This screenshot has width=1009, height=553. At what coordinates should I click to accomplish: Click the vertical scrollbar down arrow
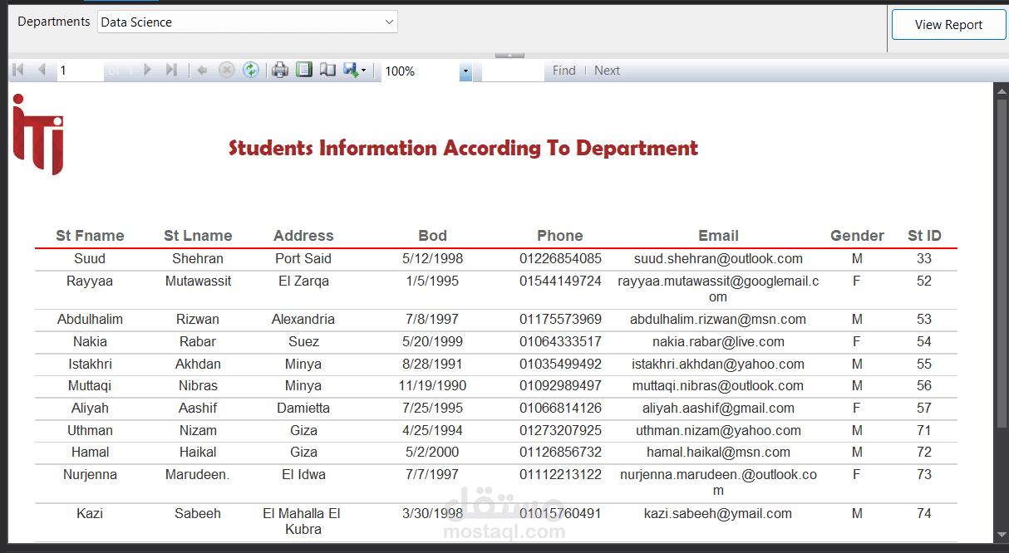click(1002, 536)
